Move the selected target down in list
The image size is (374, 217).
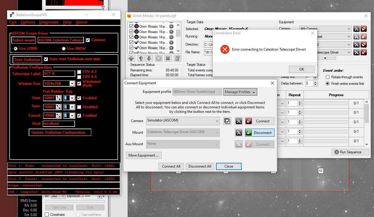149,58
